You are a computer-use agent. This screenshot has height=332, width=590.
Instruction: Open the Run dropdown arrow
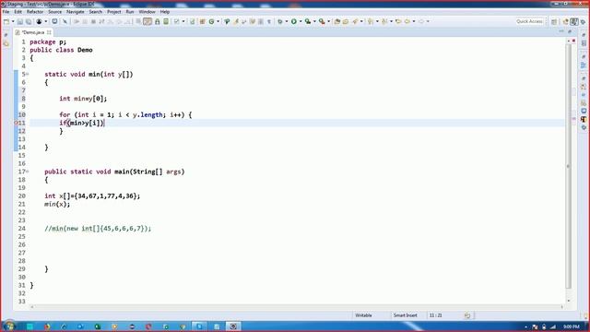pos(301,22)
